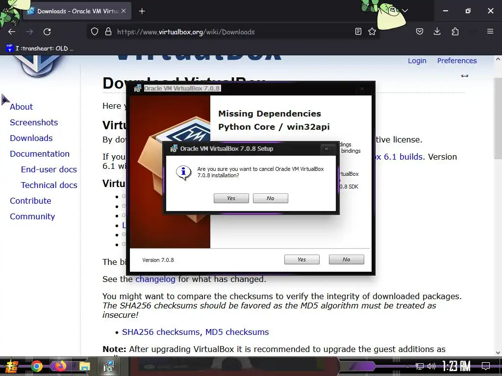Toggle reader view icon
The width and height of the screenshot is (502, 376).
[358, 31]
